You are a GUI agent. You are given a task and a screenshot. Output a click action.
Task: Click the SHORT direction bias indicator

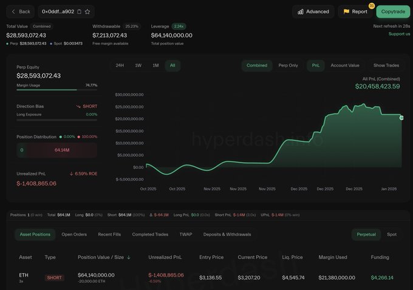click(86, 106)
